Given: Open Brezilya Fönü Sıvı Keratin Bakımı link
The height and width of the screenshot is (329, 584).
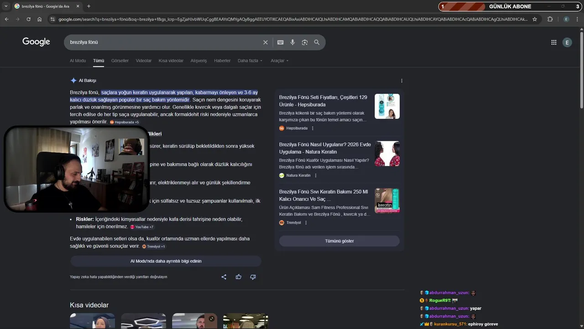Looking at the screenshot, I should tap(323, 195).
